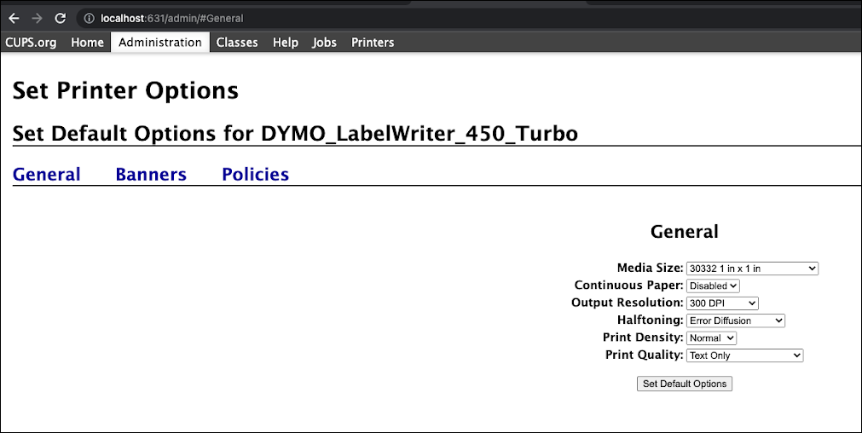The width and height of the screenshot is (862, 433).
Task: Open the Output Resolution dropdown
Action: point(722,303)
